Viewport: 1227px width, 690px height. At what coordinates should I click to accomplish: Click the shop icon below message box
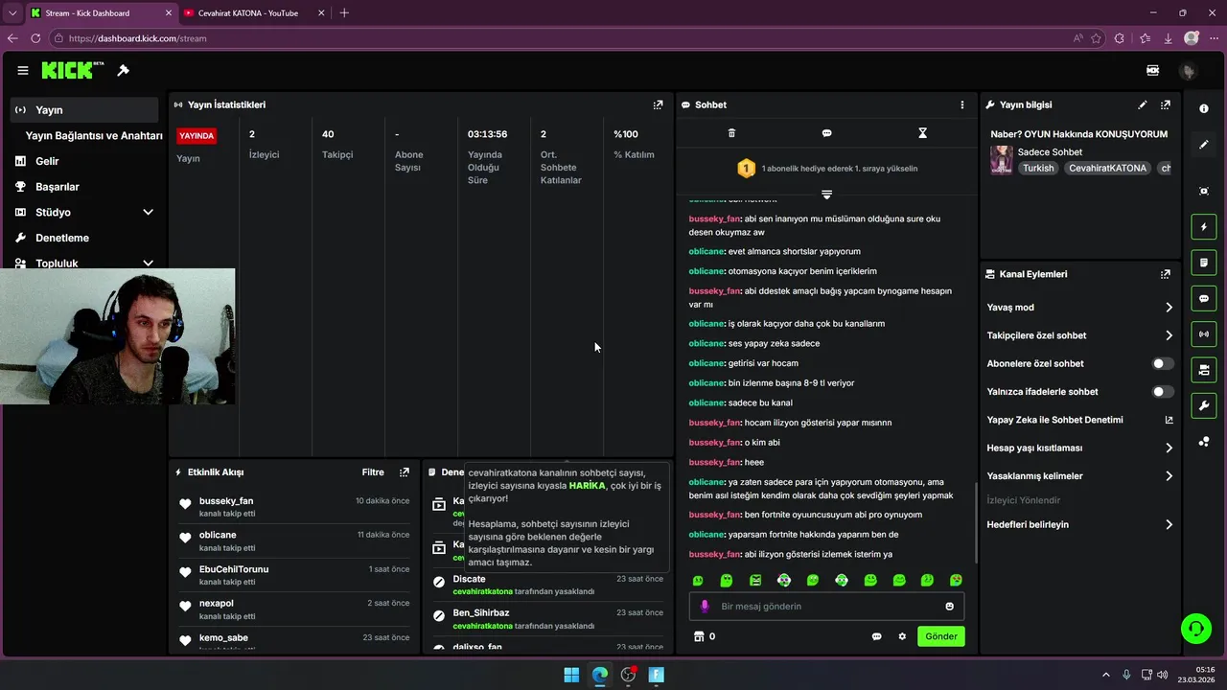coord(699,636)
